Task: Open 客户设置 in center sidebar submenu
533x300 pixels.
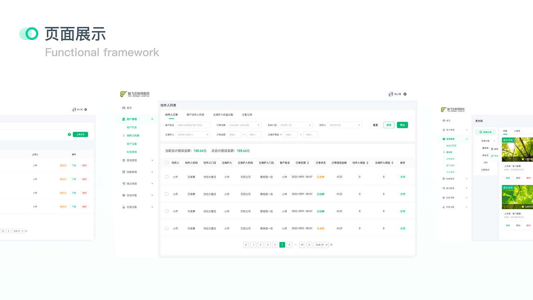Action: [132, 144]
